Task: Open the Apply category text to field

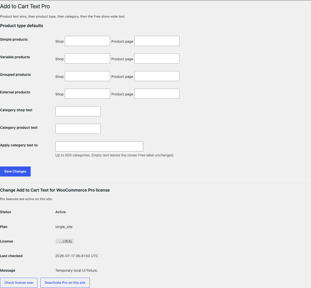Action: (99, 146)
